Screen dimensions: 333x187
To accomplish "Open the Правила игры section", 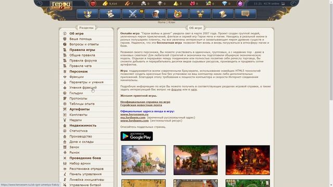I will 82,50.
